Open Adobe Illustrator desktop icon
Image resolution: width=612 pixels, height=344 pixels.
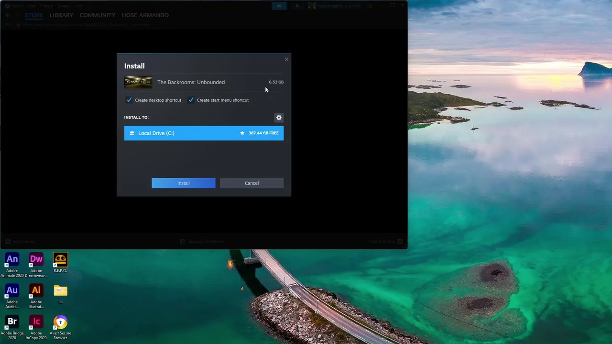tap(36, 296)
